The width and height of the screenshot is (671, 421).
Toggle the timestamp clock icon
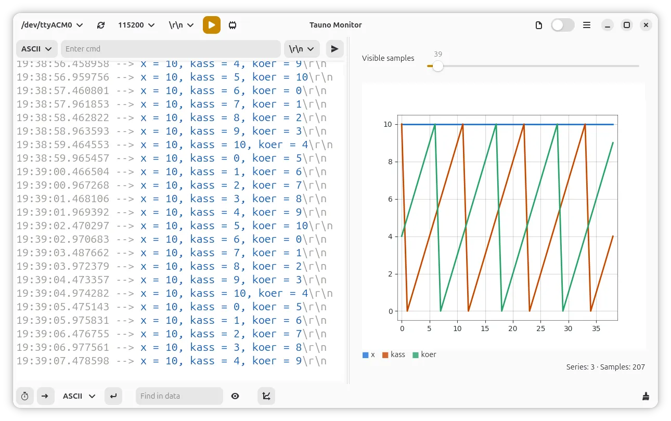pos(25,396)
